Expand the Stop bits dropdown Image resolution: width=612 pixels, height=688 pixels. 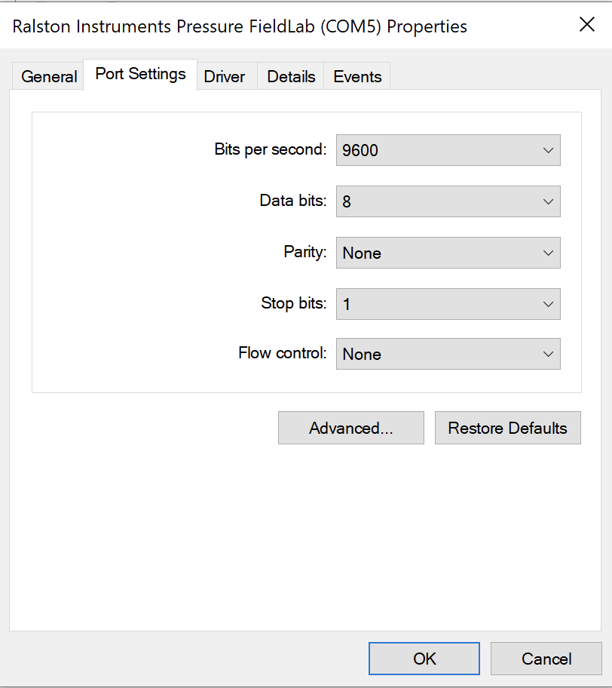(448, 304)
